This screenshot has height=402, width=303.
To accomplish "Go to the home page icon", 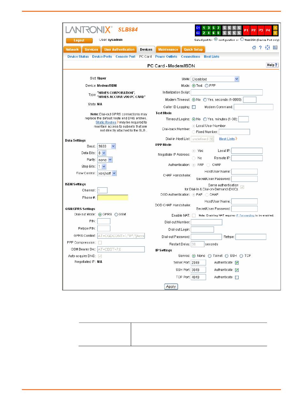I will (x=254, y=48).
